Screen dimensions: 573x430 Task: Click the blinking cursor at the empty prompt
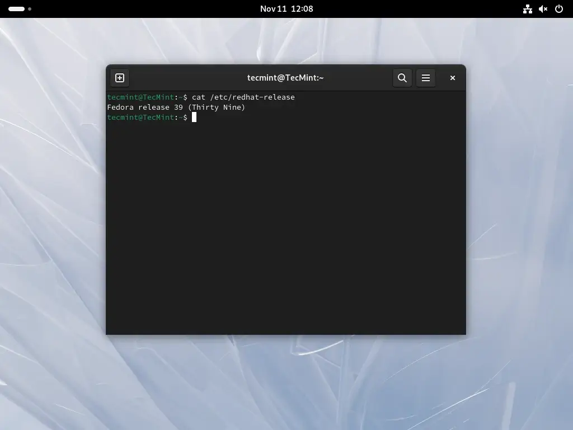click(194, 117)
